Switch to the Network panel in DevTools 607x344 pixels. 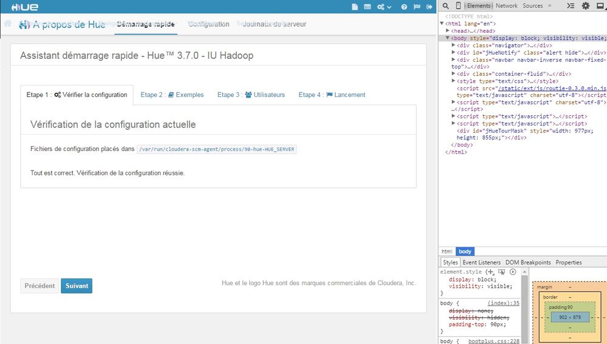click(506, 6)
